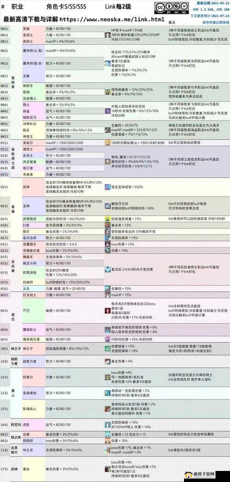The width and height of the screenshot is (230, 482).
Task: Click the 爆莉萌天使 icon beside '10秒内伤害 + 45%'
Action: pyautogui.click(x=108, y=339)
